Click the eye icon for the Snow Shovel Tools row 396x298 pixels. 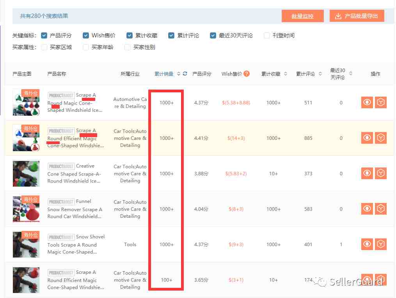[367, 244]
